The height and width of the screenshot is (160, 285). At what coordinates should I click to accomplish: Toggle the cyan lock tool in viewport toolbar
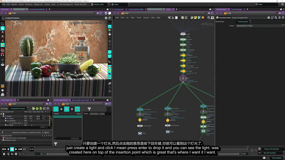click(3, 28)
